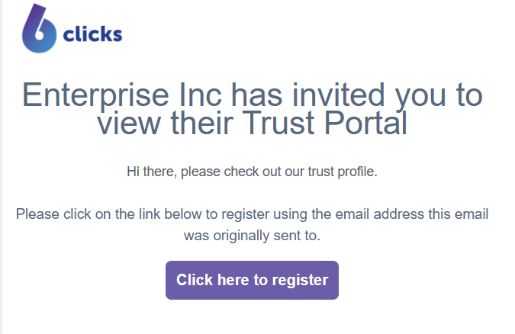Click the word 'register' on purple button
515x334 pixels.
[x=300, y=281]
